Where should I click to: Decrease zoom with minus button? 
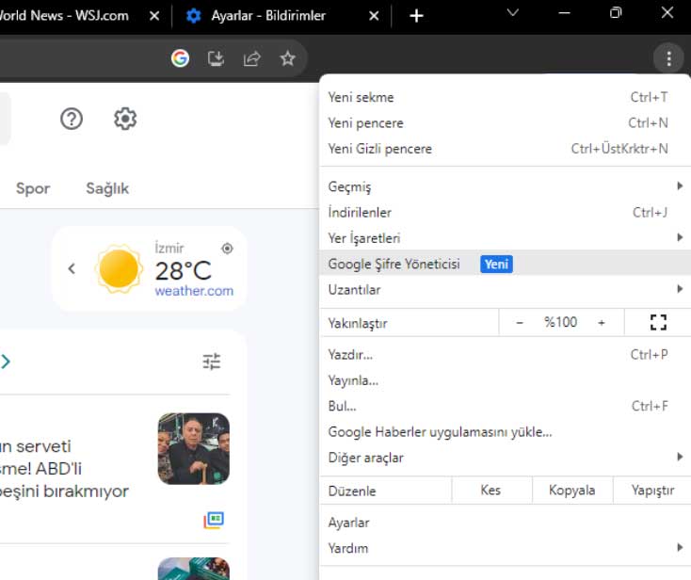520,323
